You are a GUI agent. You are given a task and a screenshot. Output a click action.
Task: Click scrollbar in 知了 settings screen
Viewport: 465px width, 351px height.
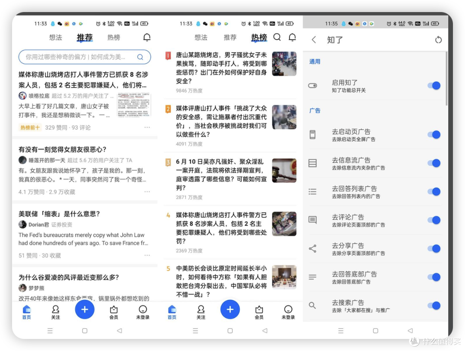pyautogui.click(x=446, y=78)
